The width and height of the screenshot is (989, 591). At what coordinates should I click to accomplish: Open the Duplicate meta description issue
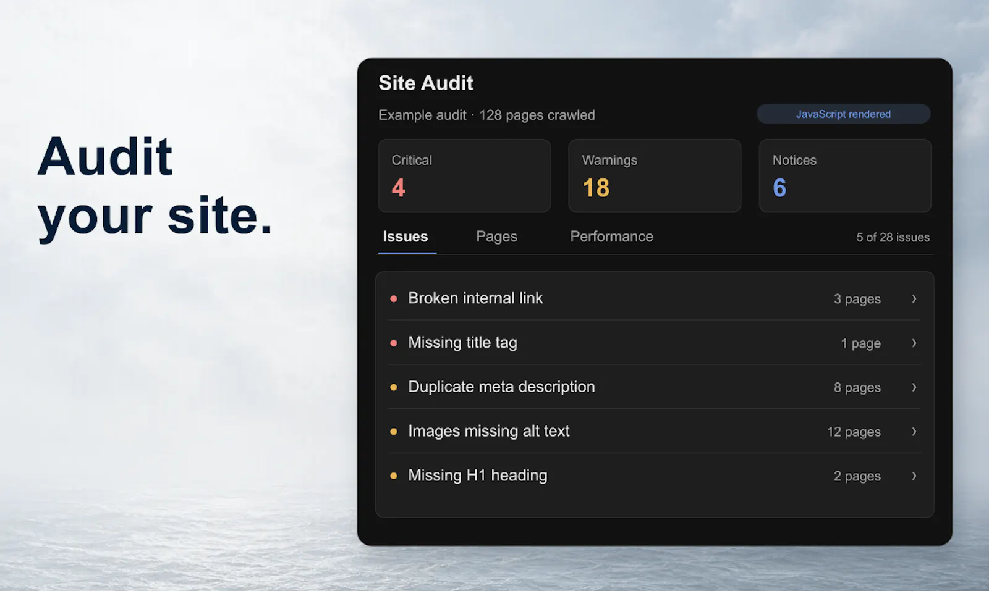[655, 387]
